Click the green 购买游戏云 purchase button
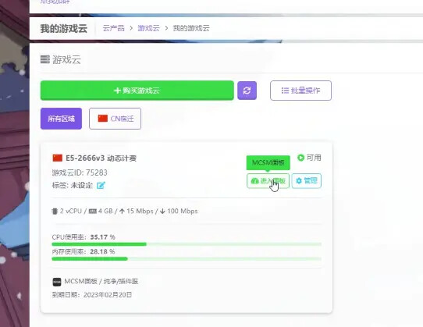The width and height of the screenshot is (423, 327). click(137, 91)
